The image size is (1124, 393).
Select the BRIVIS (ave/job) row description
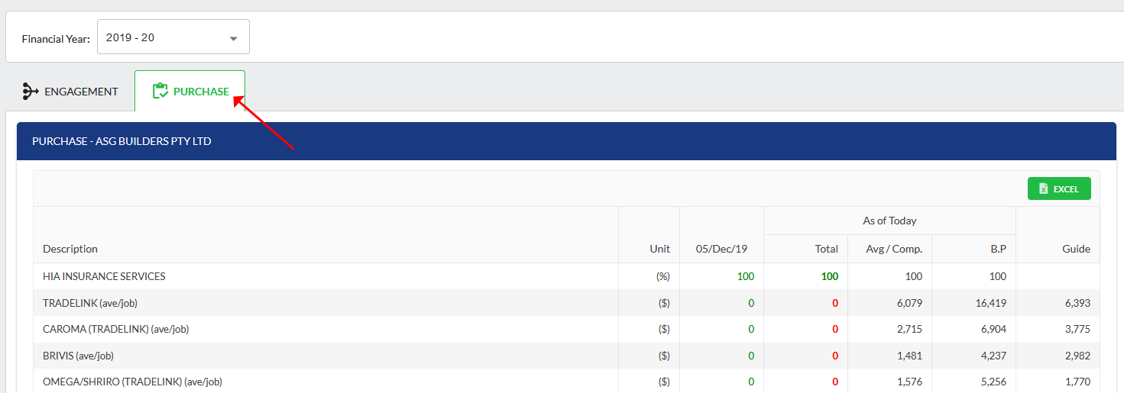click(78, 356)
